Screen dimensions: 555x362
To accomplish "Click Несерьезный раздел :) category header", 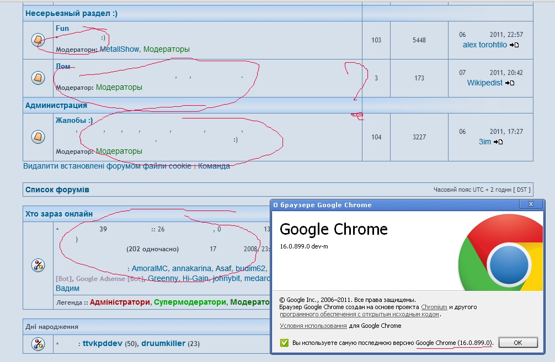I will tap(71, 13).
